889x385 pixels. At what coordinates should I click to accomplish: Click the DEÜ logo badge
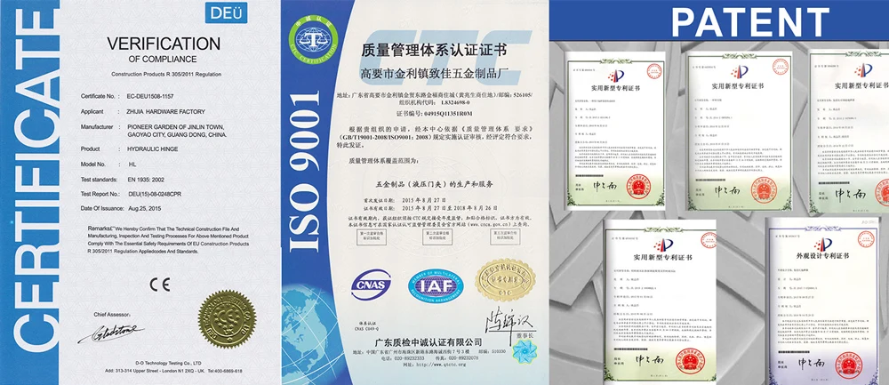pos(226,12)
